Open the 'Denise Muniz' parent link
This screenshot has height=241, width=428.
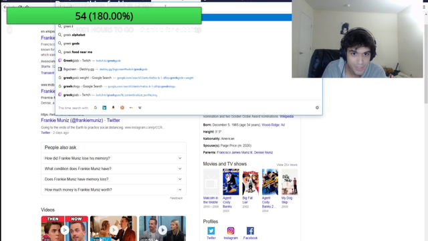click(263, 153)
